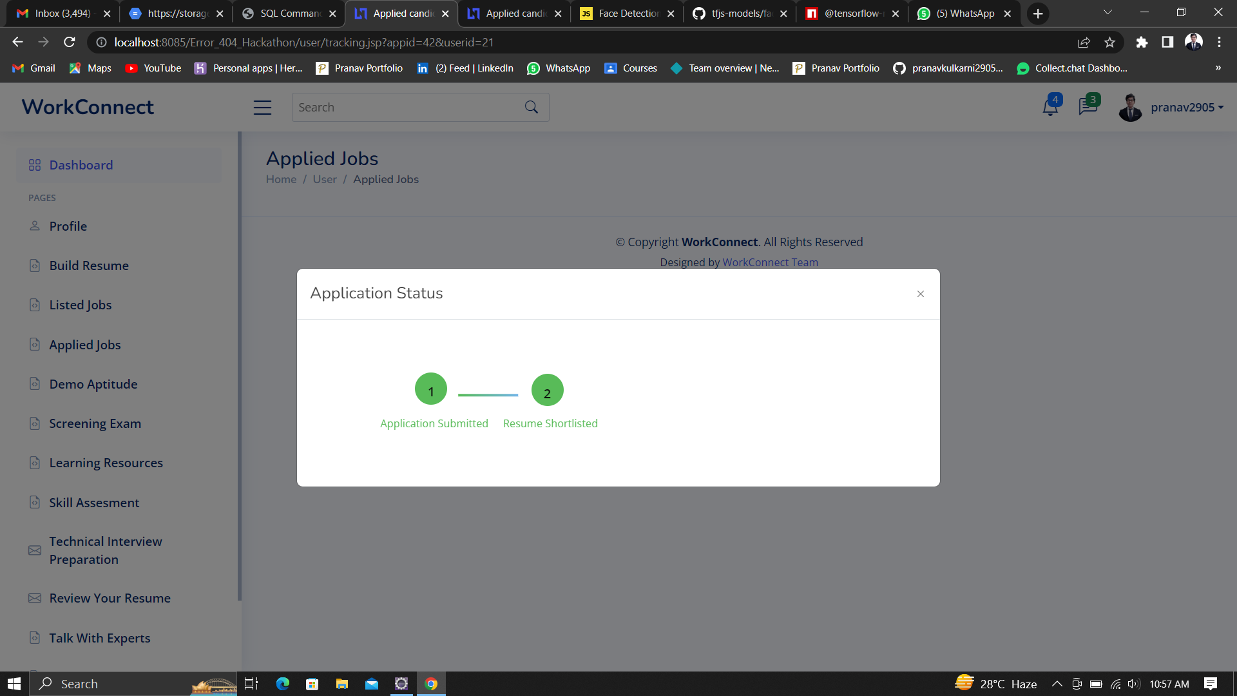This screenshot has height=696, width=1237.
Task: Bookmark this page with star icon
Action: [1109, 43]
